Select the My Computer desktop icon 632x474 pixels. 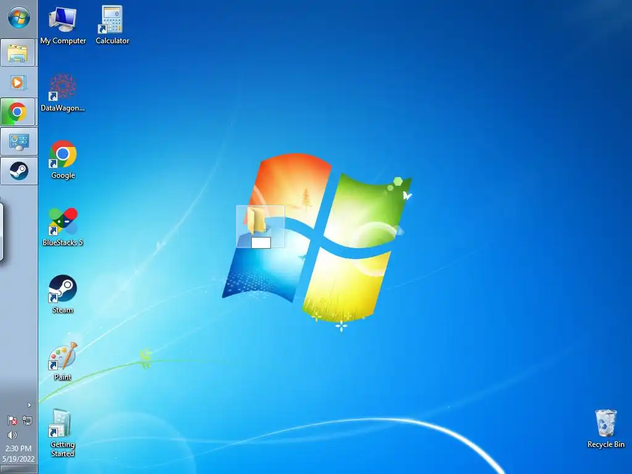coord(63,25)
